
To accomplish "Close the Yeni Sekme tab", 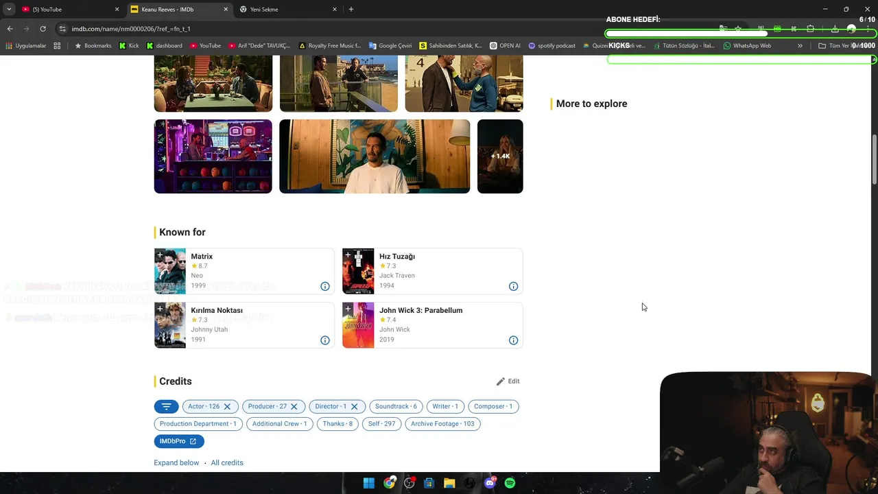I will coord(335,9).
